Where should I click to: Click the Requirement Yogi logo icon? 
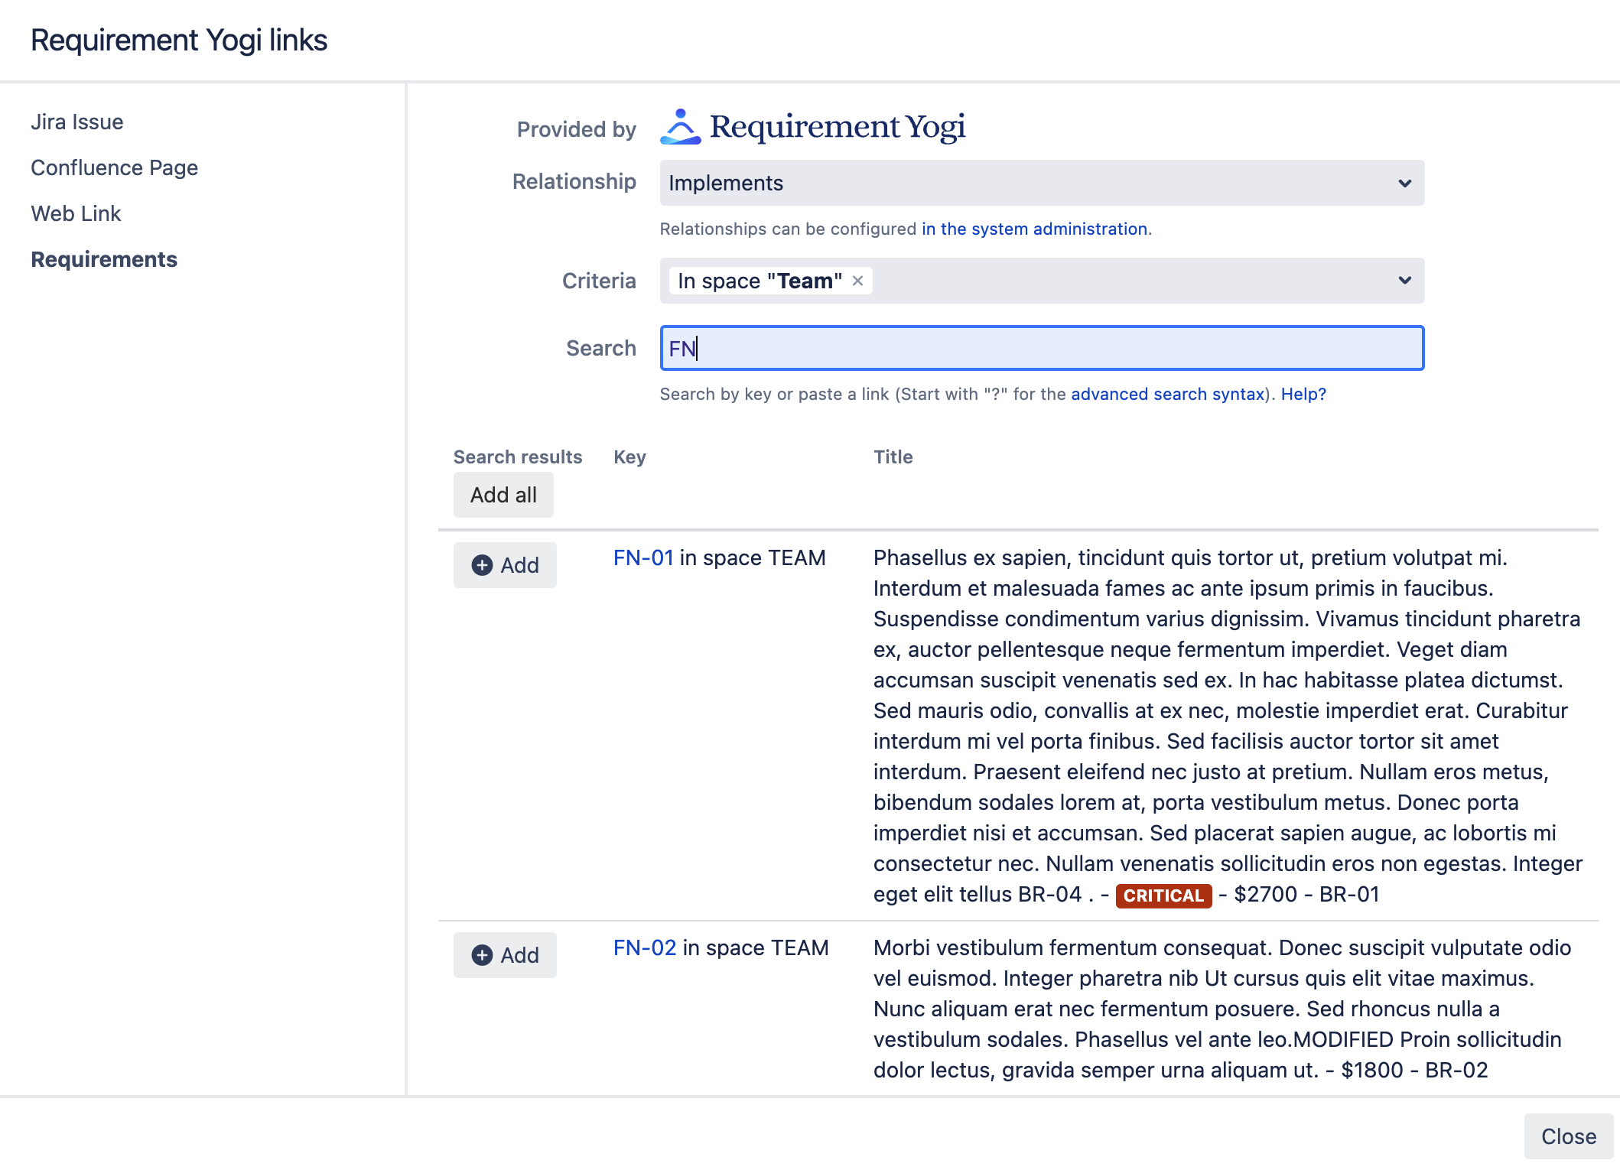pos(679,127)
